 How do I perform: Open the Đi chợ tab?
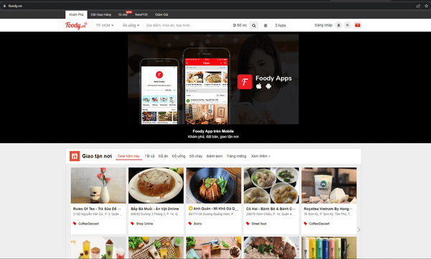(123, 14)
